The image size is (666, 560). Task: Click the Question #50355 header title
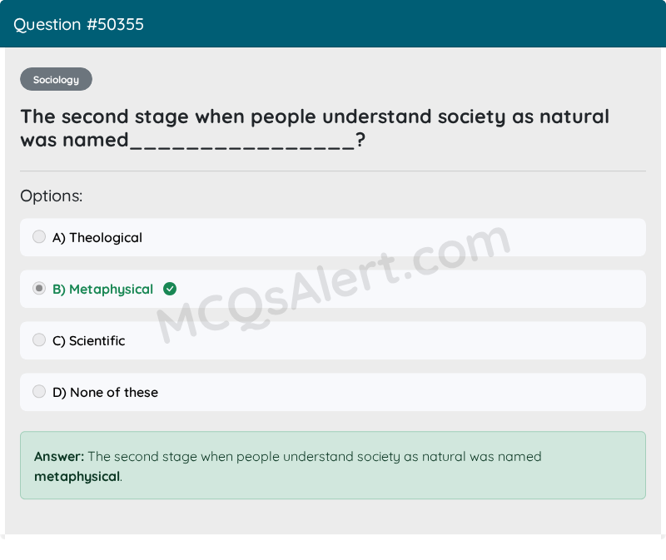82,24
